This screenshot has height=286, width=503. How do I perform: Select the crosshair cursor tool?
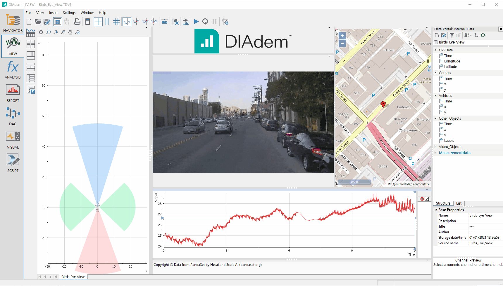[x=98, y=22]
